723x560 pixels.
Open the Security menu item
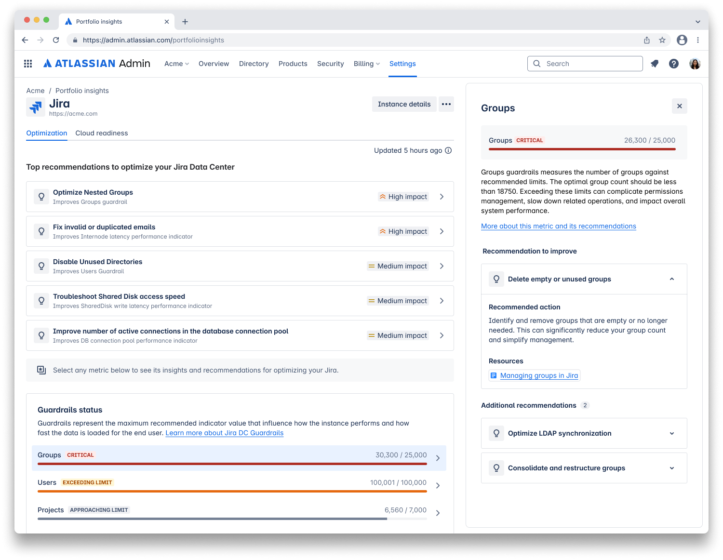coord(330,63)
